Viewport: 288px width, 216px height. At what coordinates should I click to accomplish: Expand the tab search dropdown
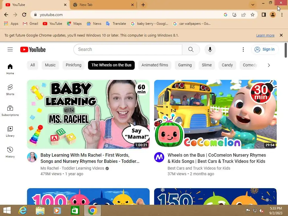click(x=253, y=5)
